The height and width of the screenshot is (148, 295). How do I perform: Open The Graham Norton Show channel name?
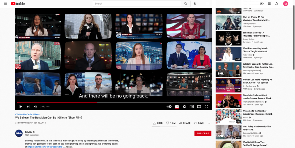coord(253,102)
